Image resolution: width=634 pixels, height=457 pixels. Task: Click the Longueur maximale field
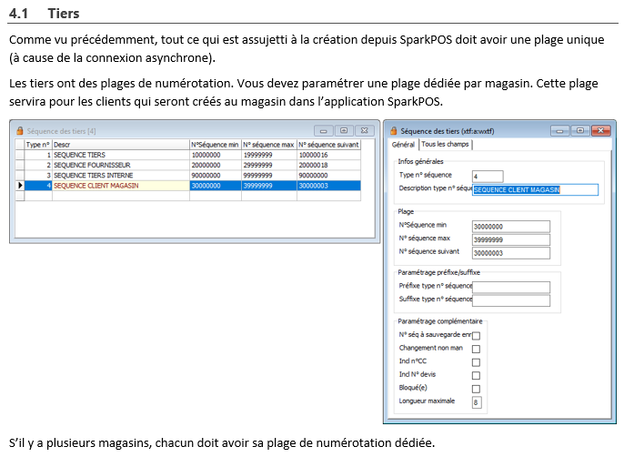pos(477,401)
